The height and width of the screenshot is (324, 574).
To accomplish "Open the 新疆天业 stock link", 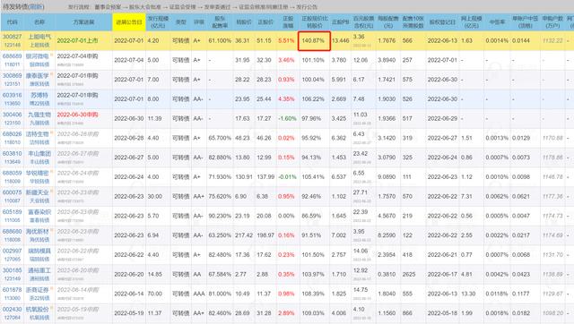I will click(x=37, y=192).
